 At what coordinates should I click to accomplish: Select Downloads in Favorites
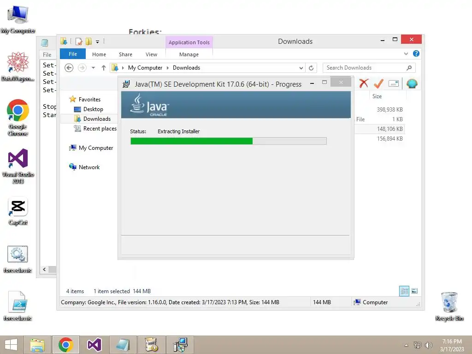(97, 118)
